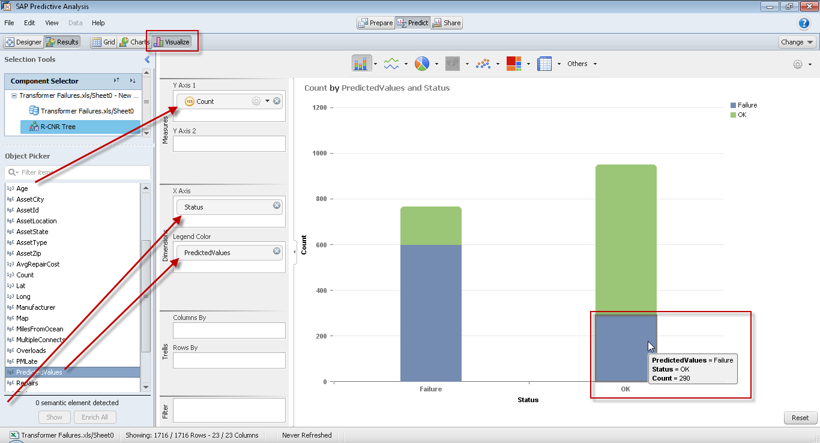The height and width of the screenshot is (443, 820).
Task: Toggle Failure series in chart legend
Action: point(744,105)
